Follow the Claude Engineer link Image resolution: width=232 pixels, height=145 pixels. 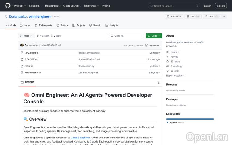click(x=80, y=137)
